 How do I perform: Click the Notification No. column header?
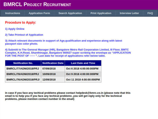coord(23,63)
